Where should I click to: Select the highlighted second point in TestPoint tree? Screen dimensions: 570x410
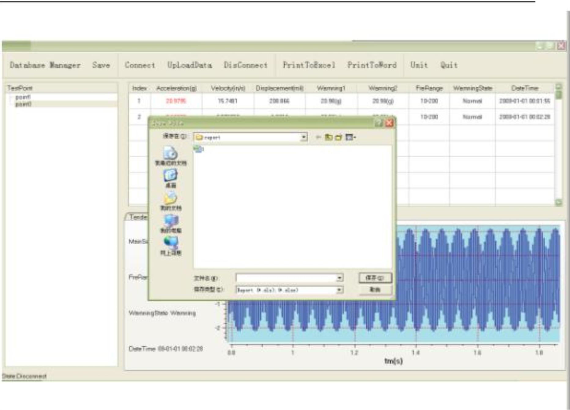tap(23, 104)
